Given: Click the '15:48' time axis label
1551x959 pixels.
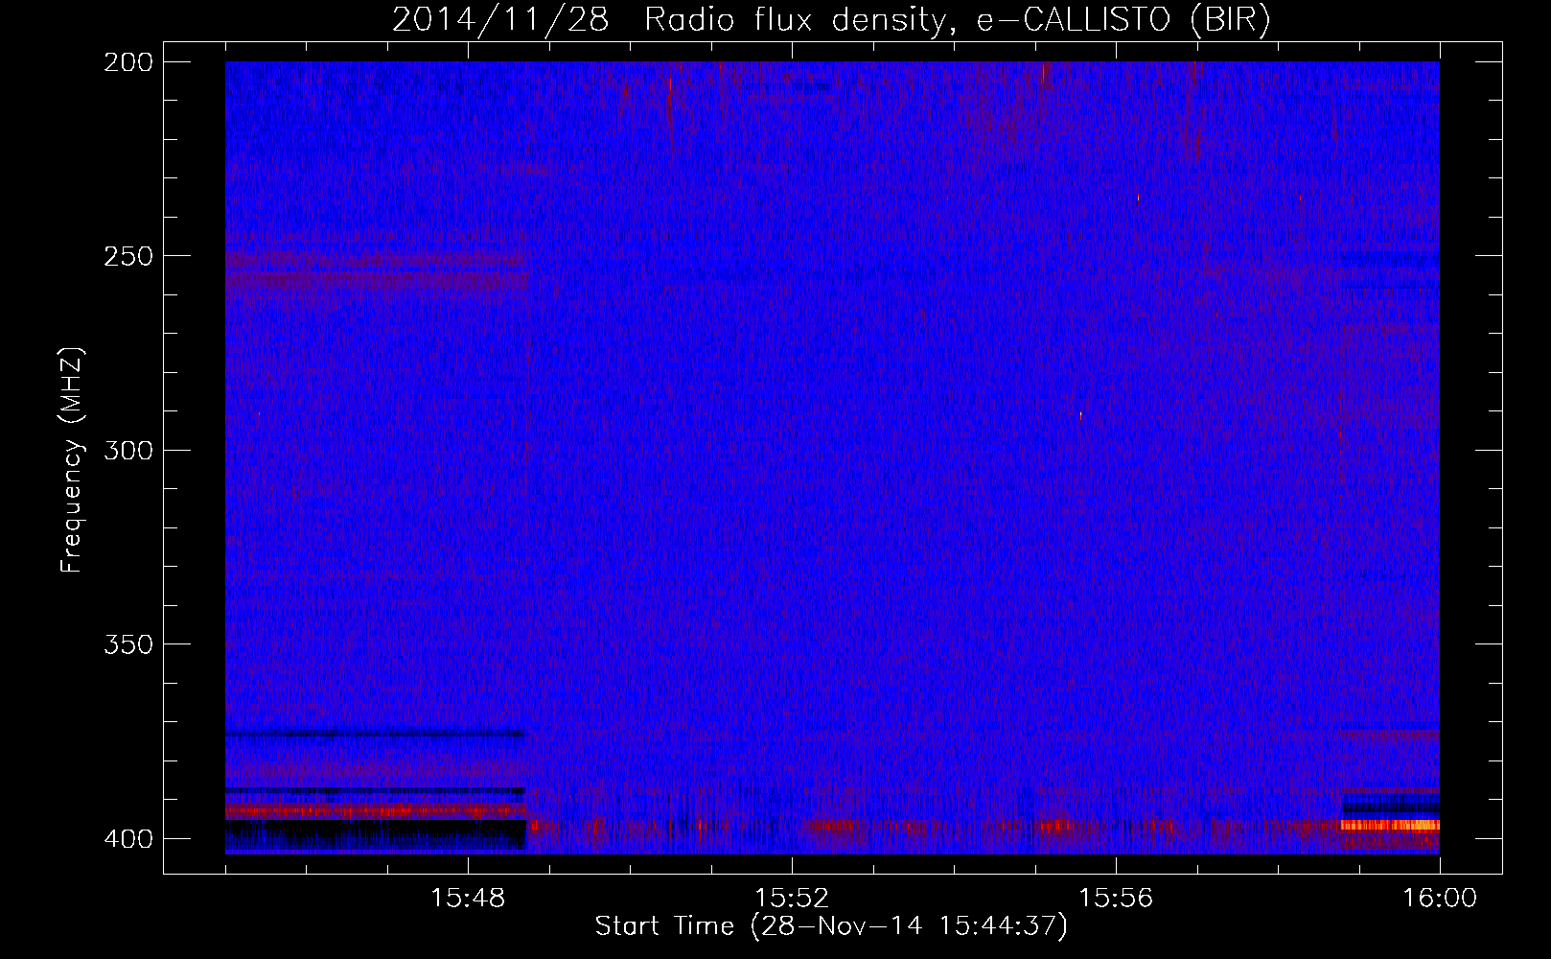Looking at the screenshot, I should (468, 899).
